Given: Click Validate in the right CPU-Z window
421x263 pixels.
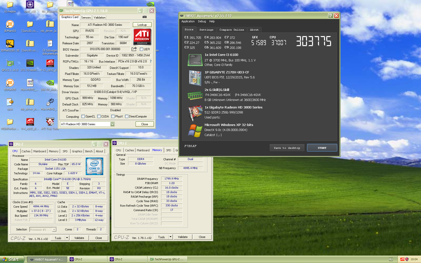Looking at the screenshot, I should coord(183,237).
